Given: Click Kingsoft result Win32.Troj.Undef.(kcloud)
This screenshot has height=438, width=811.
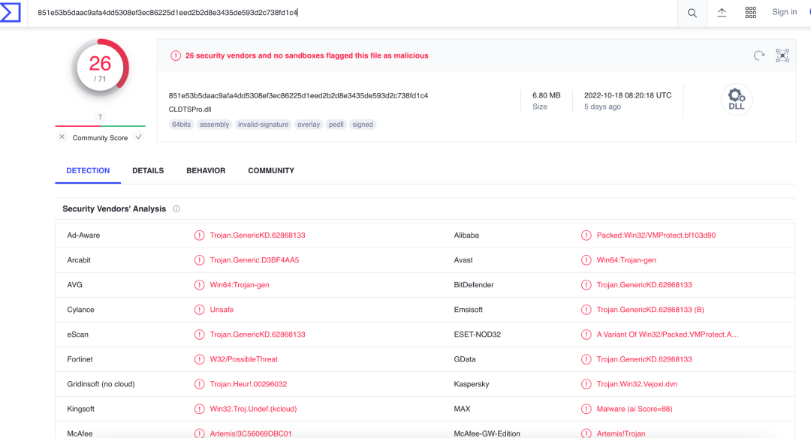Looking at the screenshot, I should tap(254, 409).
